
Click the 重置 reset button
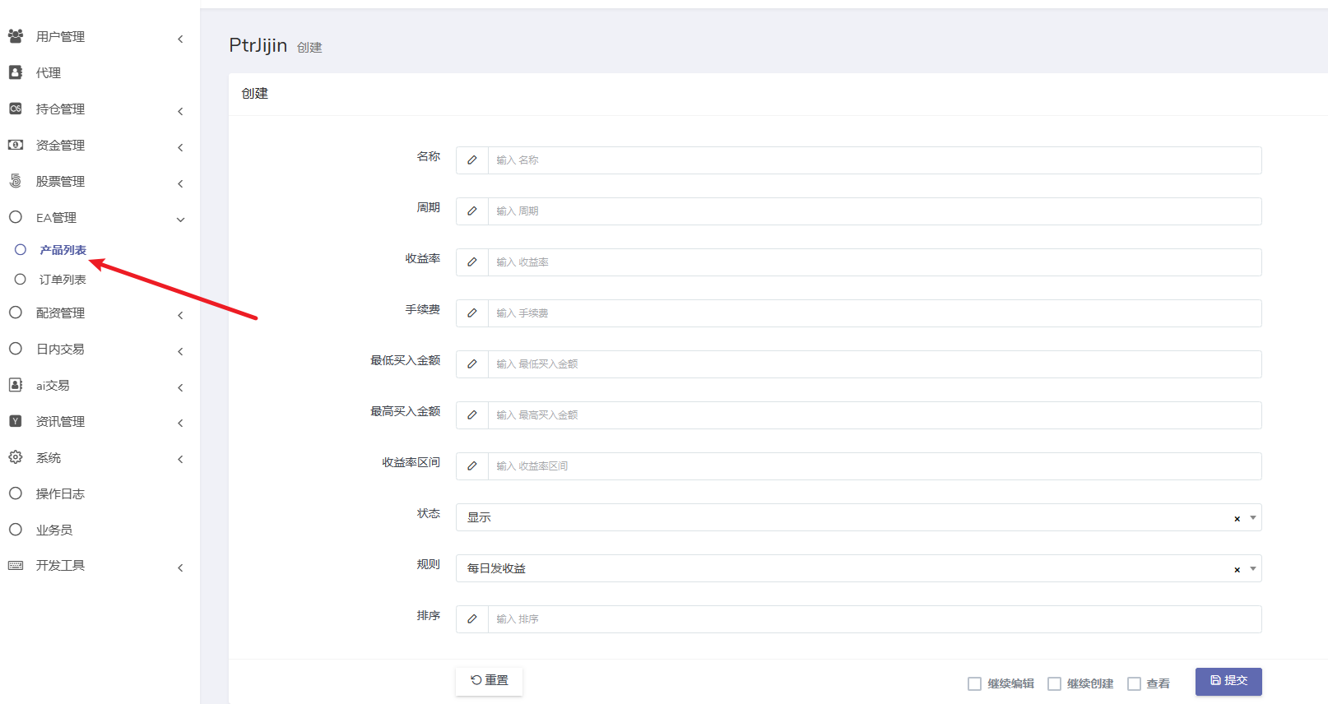coord(490,680)
